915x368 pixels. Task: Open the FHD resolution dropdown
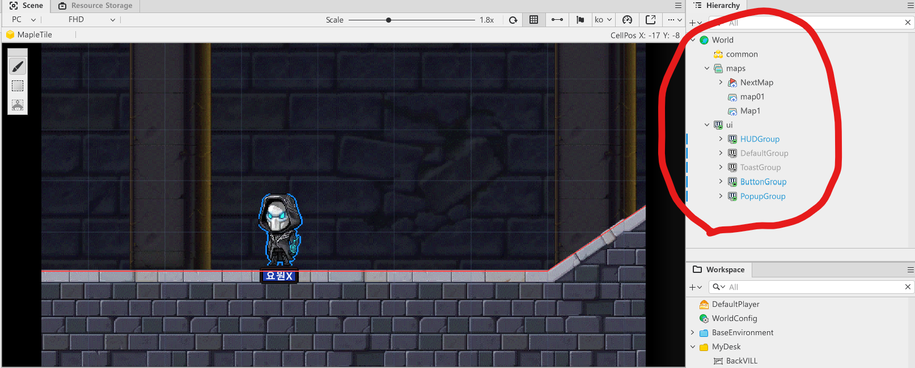[x=92, y=20]
